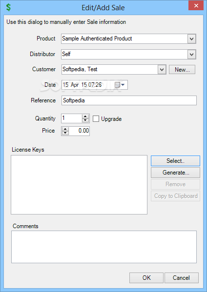The height and width of the screenshot is (292, 207).
Task: Click the 'License Keys' label
Action: (x=28, y=150)
